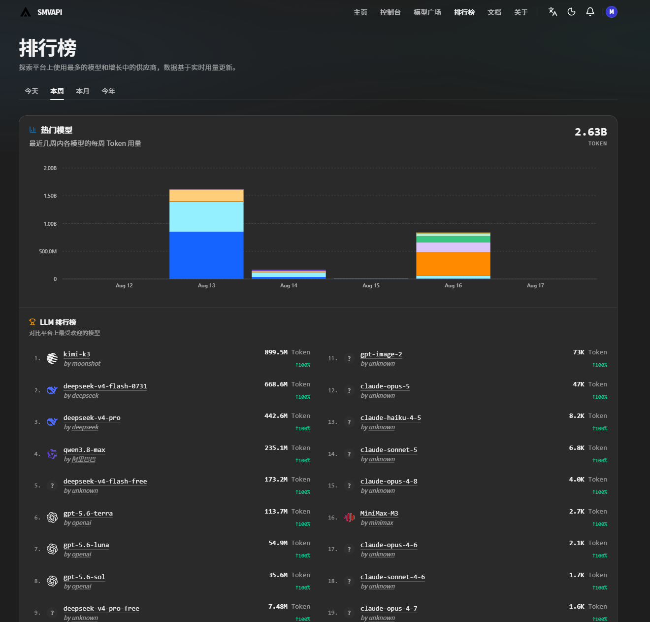Click the 899.5M token count for kimi-k3

pos(276,352)
